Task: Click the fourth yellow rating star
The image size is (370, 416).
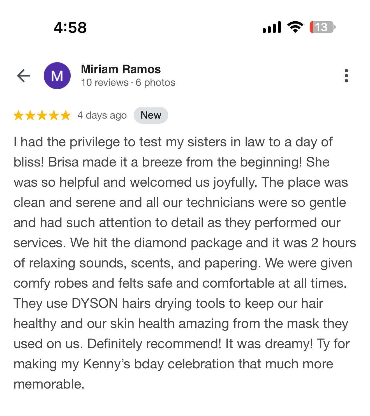Action: pos(54,115)
